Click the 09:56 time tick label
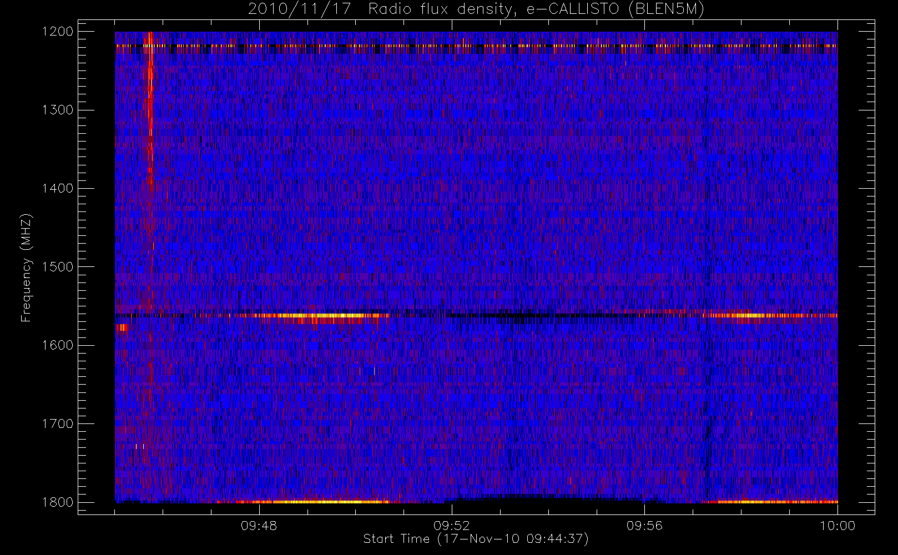The image size is (898, 555). (x=644, y=526)
